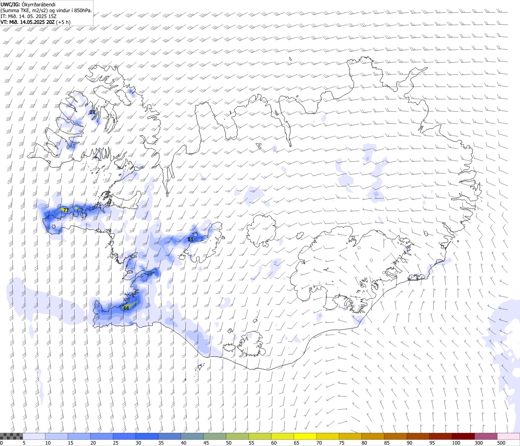The height and width of the screenshot is (446, 520).
Task: Select the legend label '500'
Action: pyautogui.click(x=501, y=443)
